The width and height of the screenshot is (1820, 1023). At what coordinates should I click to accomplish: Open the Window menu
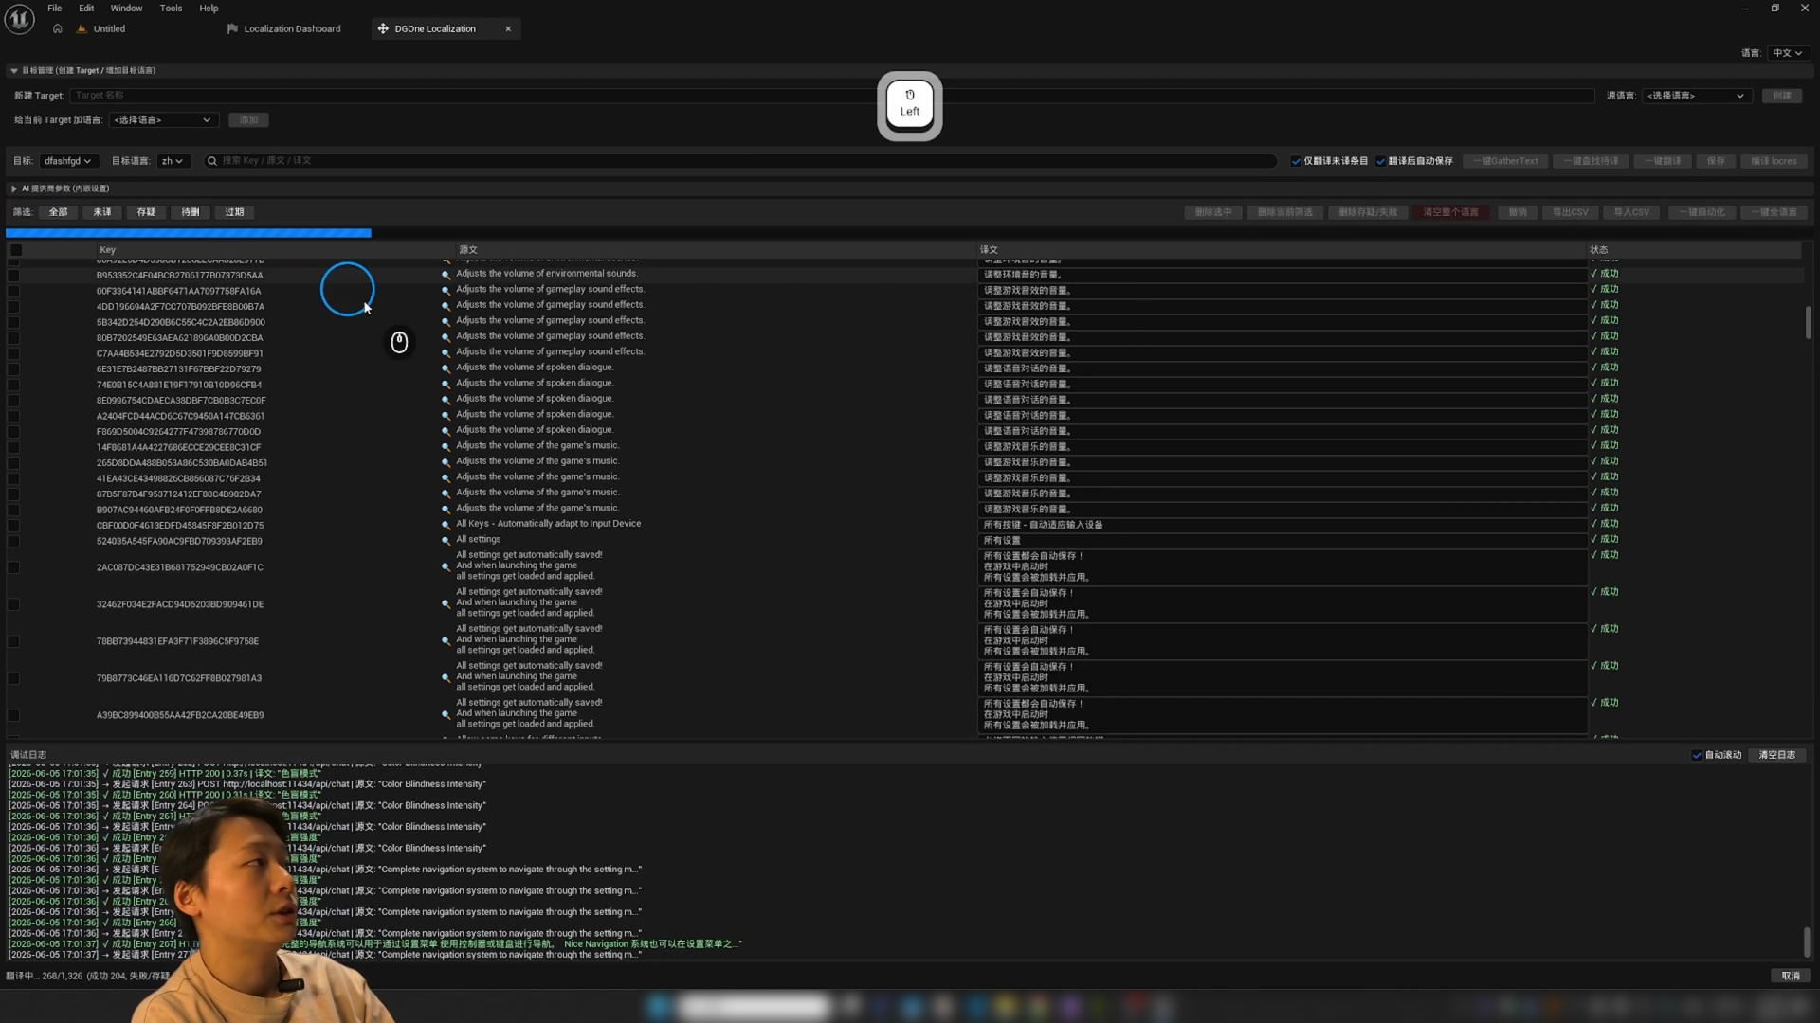coord(126,9)
